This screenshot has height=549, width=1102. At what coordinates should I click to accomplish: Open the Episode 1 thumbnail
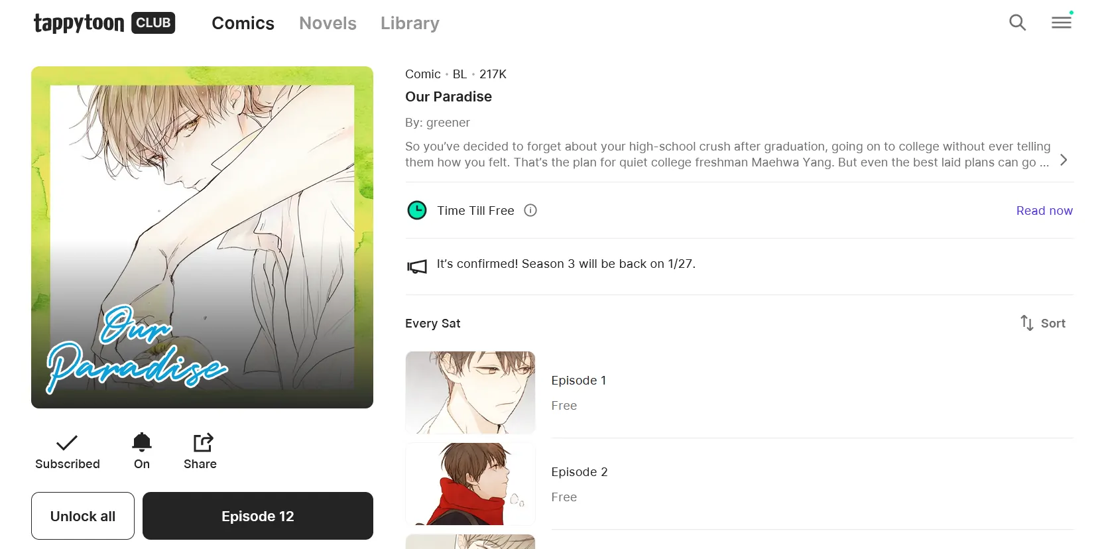[470, 393]
